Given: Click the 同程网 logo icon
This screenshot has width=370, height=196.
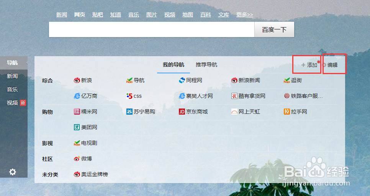Looking at the screenshot, I should [182, 80].
